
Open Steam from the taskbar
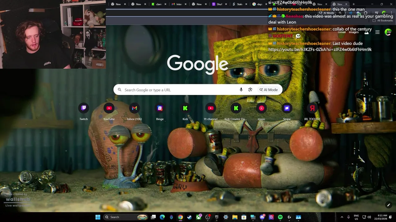click(x=189, y=217)
